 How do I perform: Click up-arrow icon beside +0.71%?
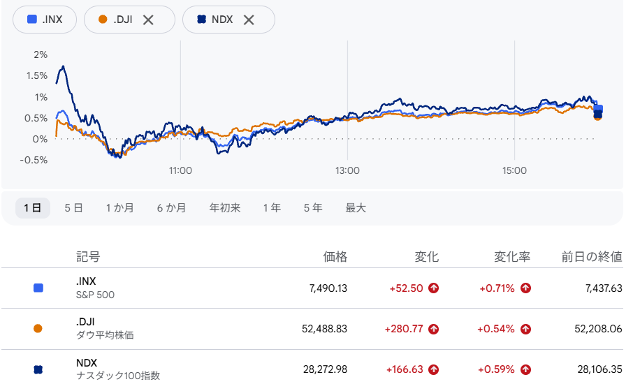(x=525, y=288)
